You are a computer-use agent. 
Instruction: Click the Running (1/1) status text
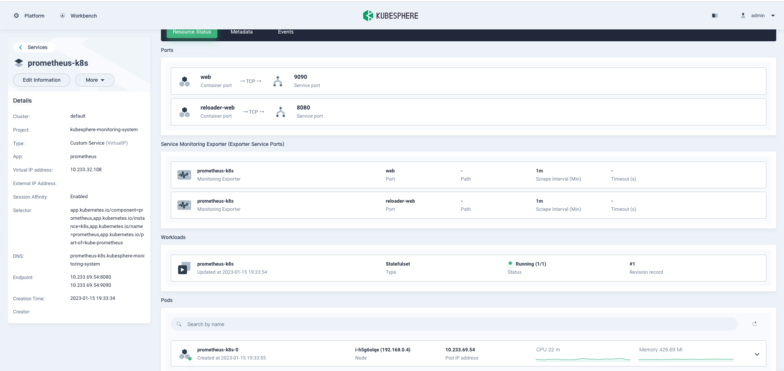[531, 264]
